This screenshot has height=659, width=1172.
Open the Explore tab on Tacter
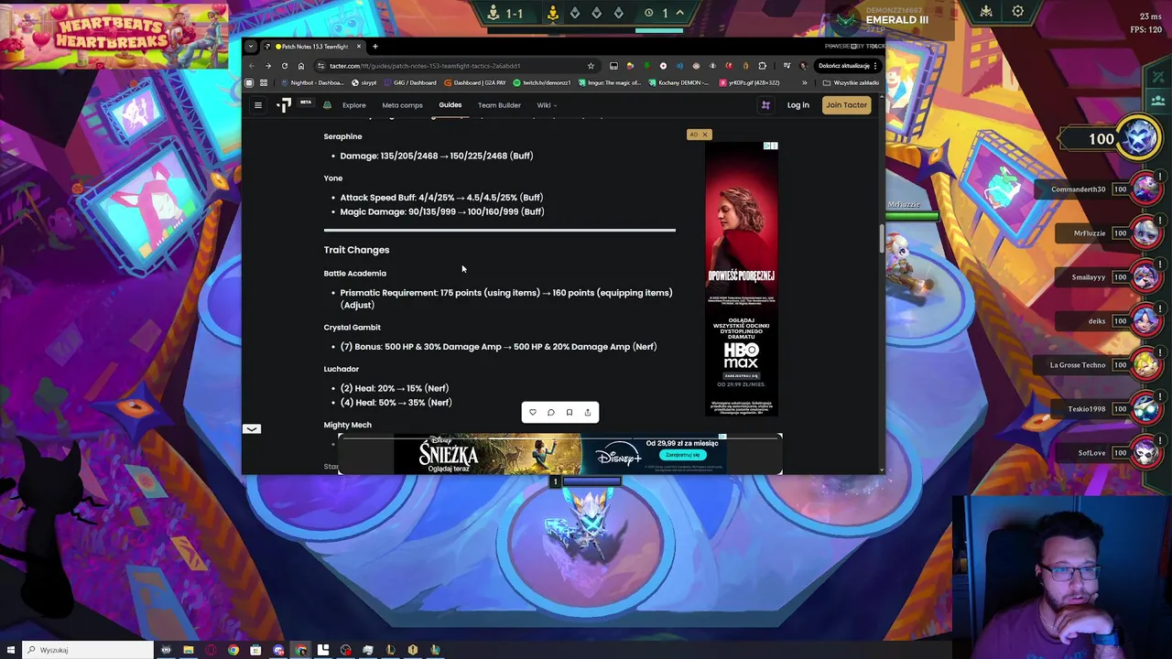point(354,105)
